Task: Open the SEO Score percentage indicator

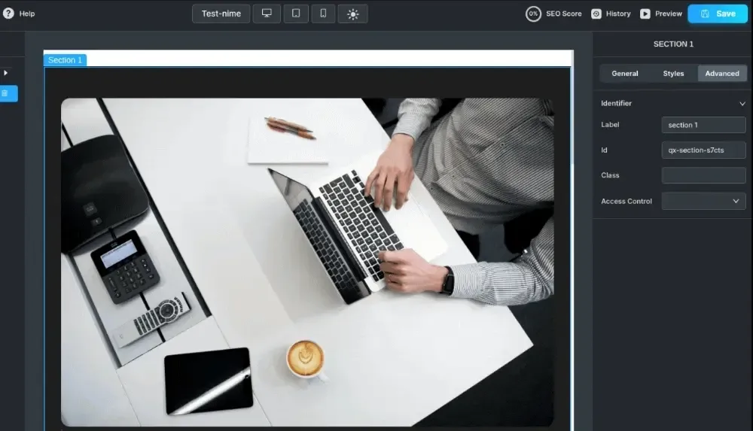Action: 533,14
